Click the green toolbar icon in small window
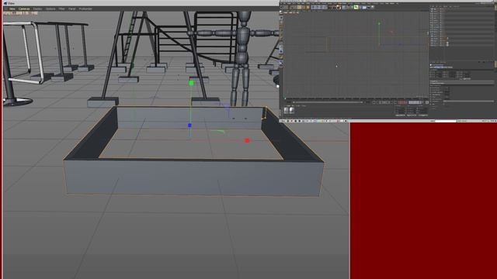This screenshot has width=497, height=279. point(356,7)
